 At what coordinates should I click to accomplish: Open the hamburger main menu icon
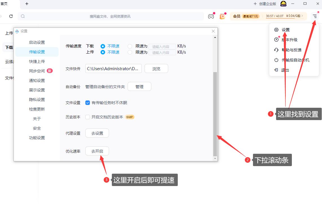[315, 16]
